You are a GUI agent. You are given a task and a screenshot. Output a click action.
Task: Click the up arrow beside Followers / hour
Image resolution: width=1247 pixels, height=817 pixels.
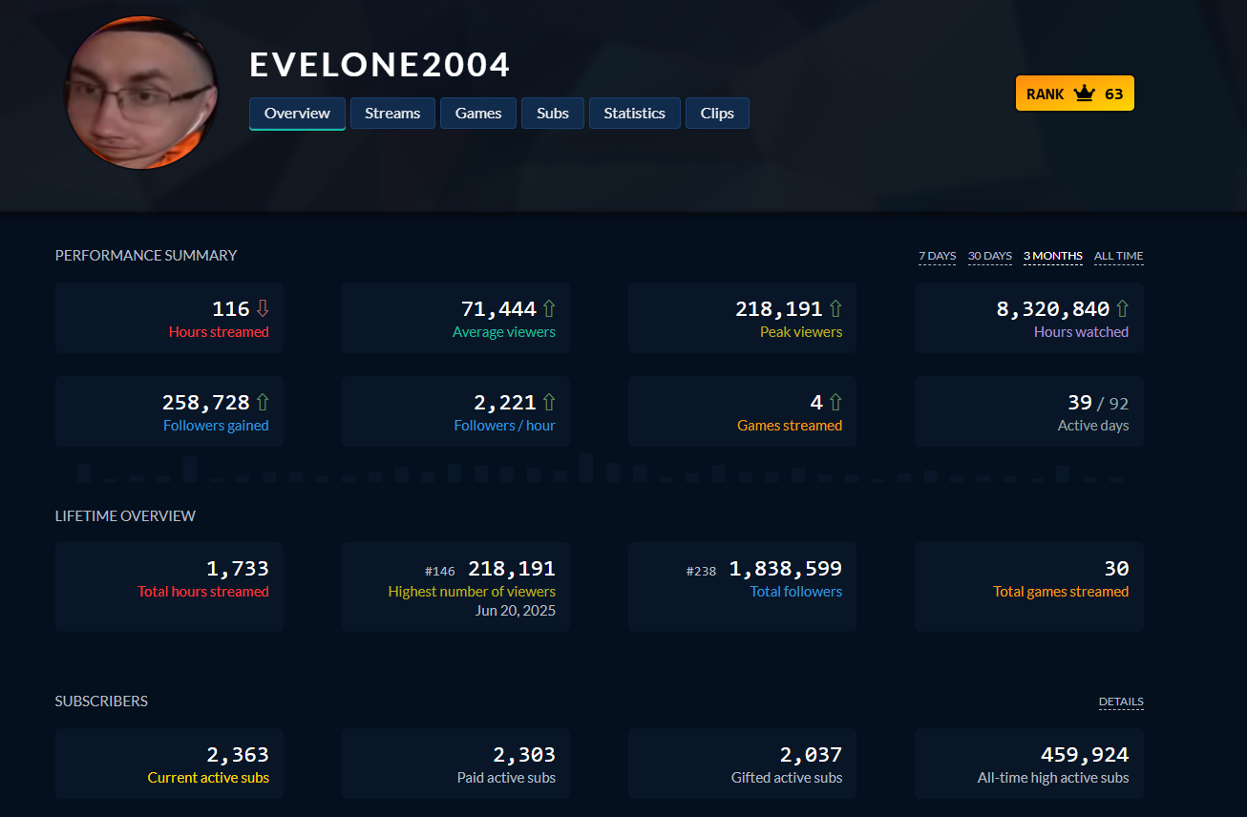549,402
